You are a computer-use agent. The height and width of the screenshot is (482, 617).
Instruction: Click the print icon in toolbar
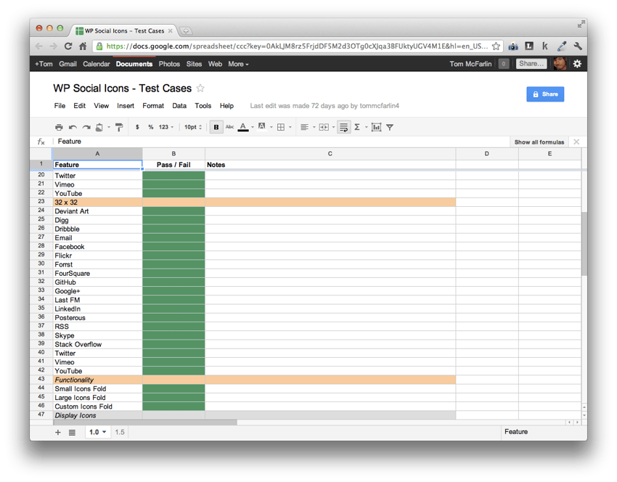pyautogui.click(x=60, y=127)
